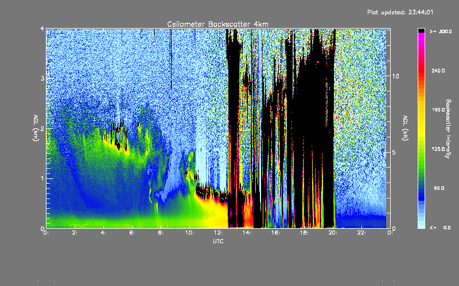Click the '8:' UTC tick label
Viewport: 459px width, 286px height.
tap(161, 233)
